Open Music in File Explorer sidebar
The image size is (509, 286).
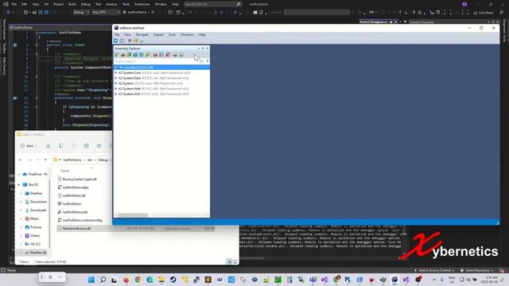(34, 219)
